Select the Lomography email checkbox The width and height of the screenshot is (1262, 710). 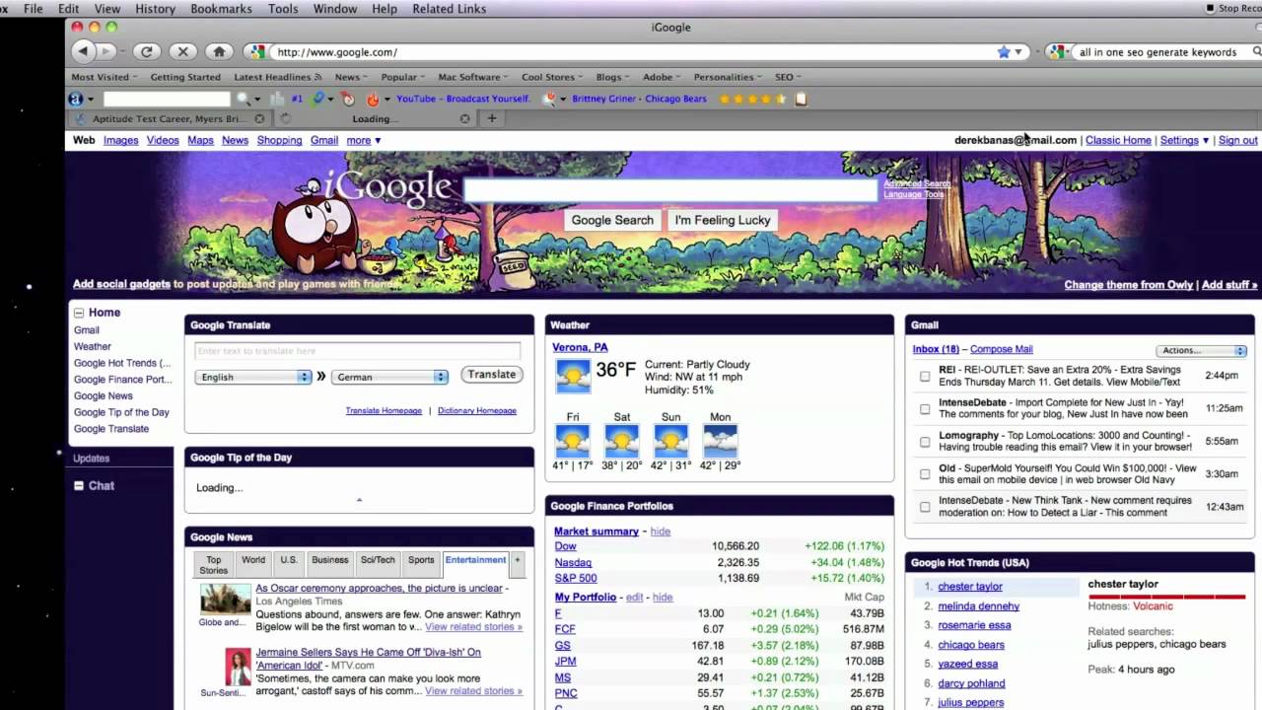tap(925, 442)
